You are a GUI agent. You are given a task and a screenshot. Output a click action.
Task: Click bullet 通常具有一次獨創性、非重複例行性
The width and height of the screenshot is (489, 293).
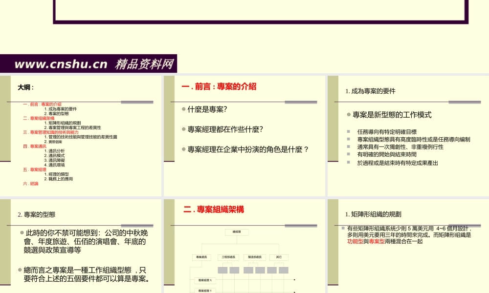click(x=400, y=147)
